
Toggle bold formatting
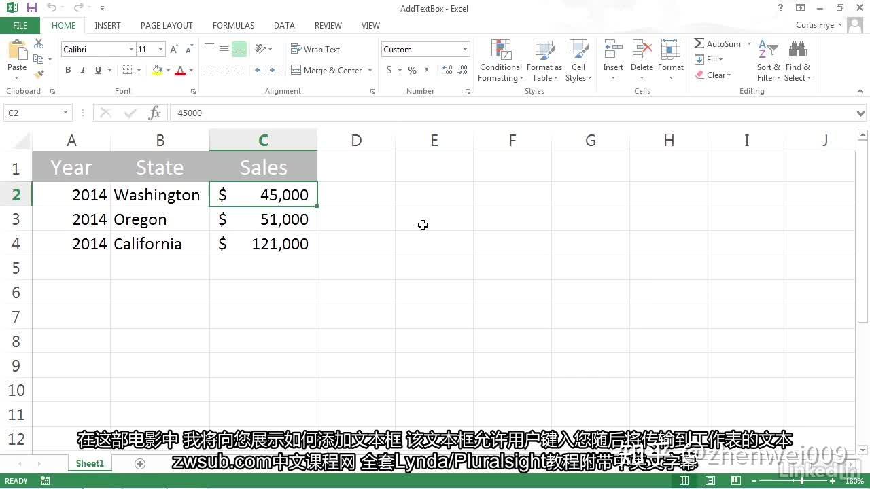click(67, 70)
